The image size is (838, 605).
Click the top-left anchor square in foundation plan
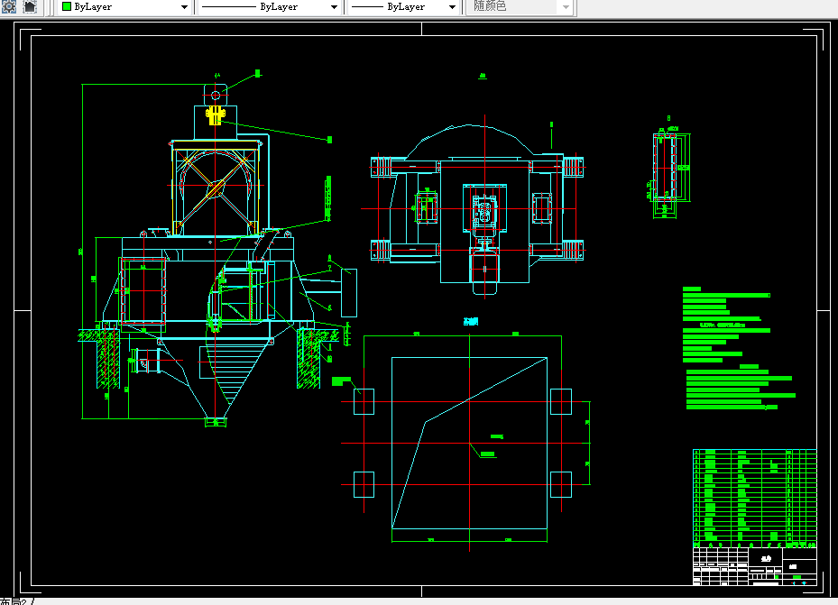364,401
